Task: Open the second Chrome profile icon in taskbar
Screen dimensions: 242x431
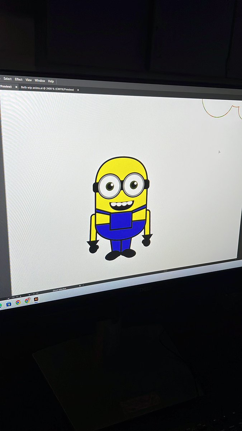Action: [x=27, y=301]
